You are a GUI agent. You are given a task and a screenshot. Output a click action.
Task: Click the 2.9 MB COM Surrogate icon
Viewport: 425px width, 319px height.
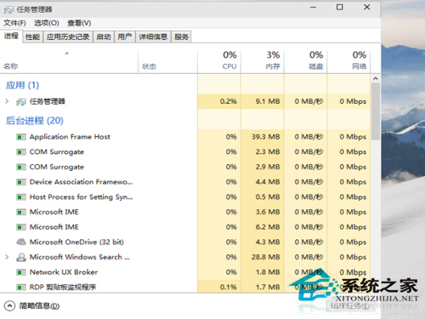[x=21, y=167]
